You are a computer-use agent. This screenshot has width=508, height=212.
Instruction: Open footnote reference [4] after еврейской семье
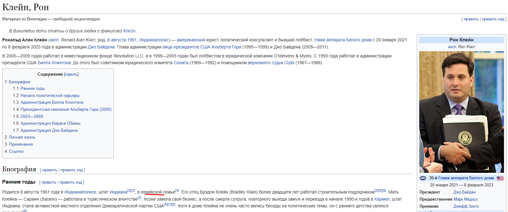coord(177,191)
